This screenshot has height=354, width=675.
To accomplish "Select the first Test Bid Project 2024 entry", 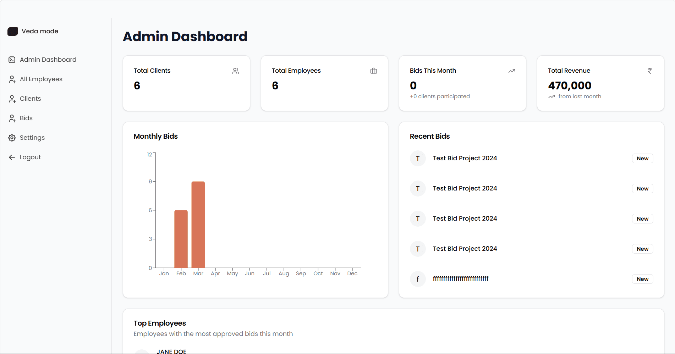I will pos(465,158).
